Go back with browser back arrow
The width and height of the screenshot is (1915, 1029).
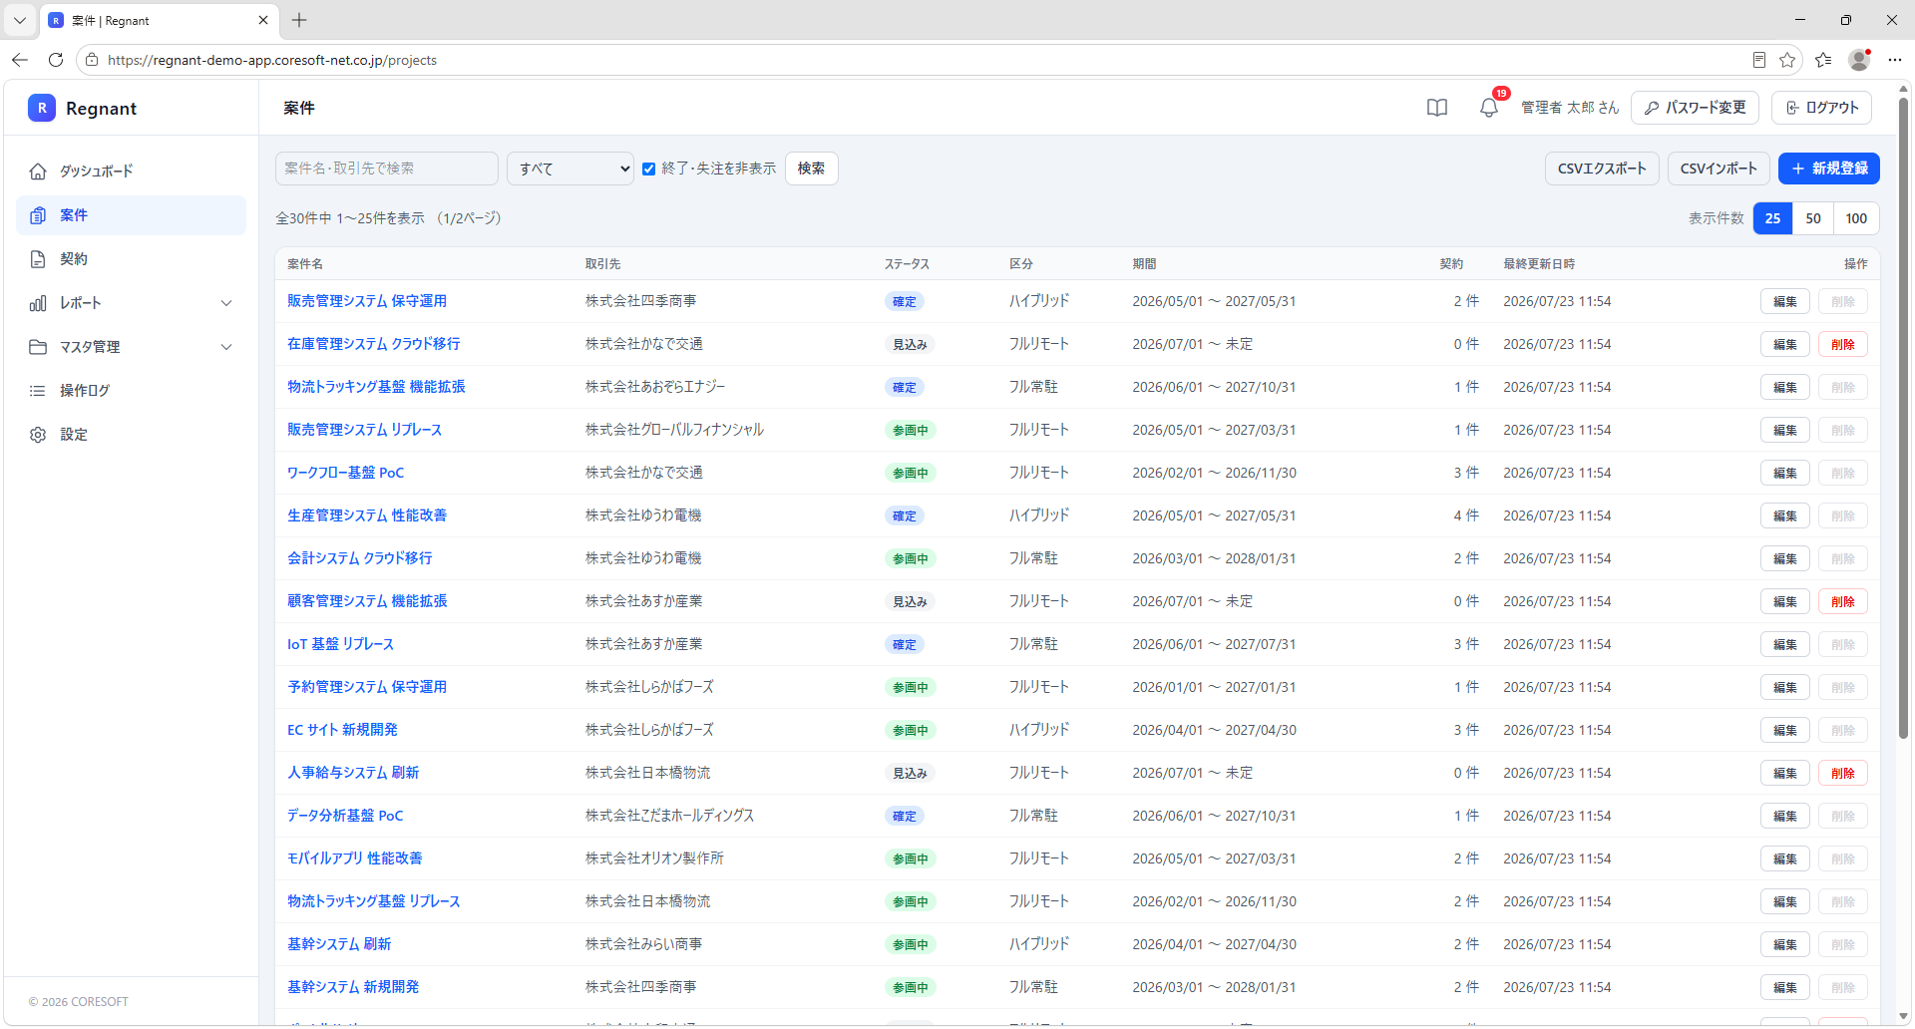20,60
